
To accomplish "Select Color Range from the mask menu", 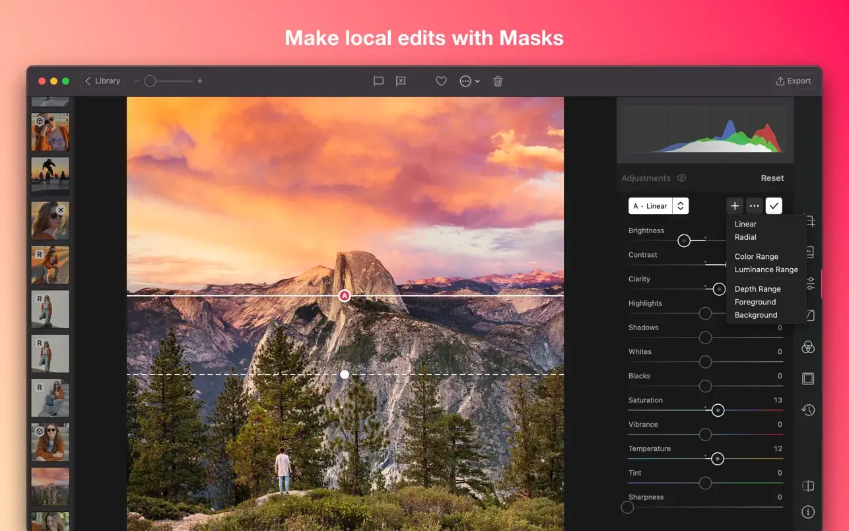I will pyautogui.click(x=756, y=256).
